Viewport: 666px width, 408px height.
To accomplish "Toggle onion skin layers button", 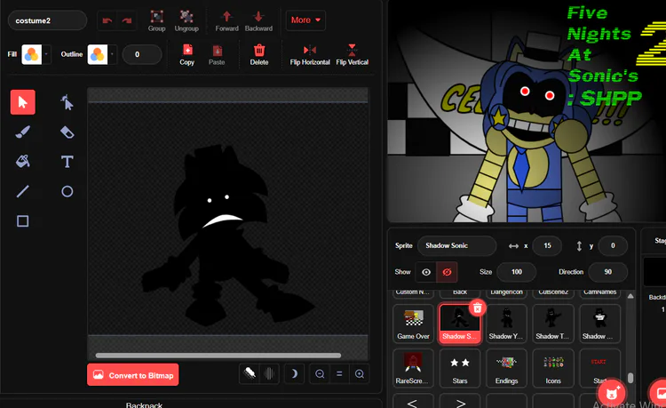I will tap(269, 374).
